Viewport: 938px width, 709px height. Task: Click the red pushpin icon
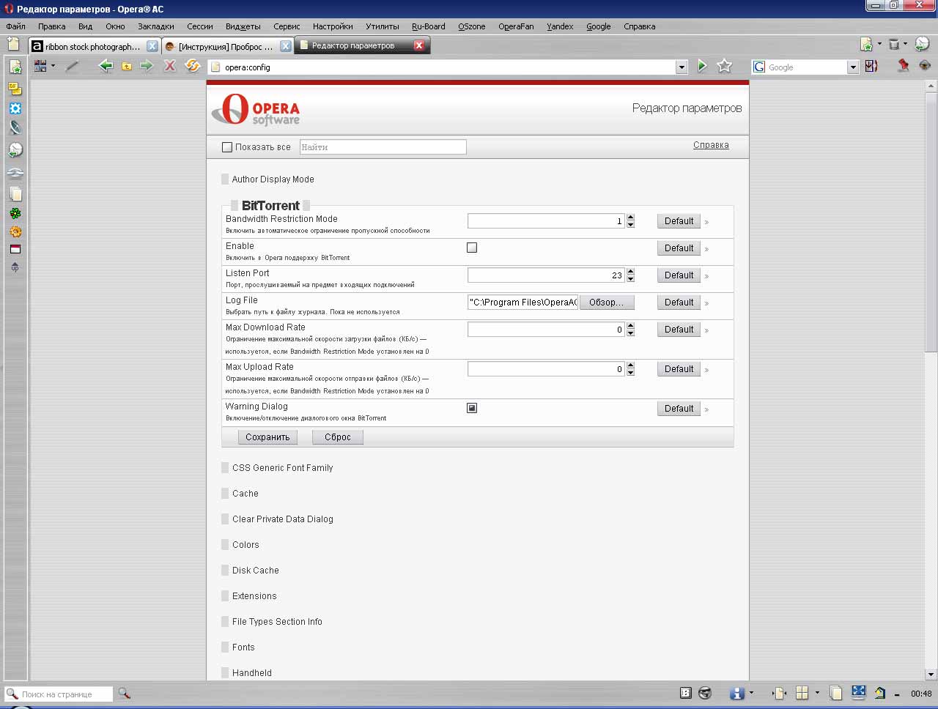point(903,66)
